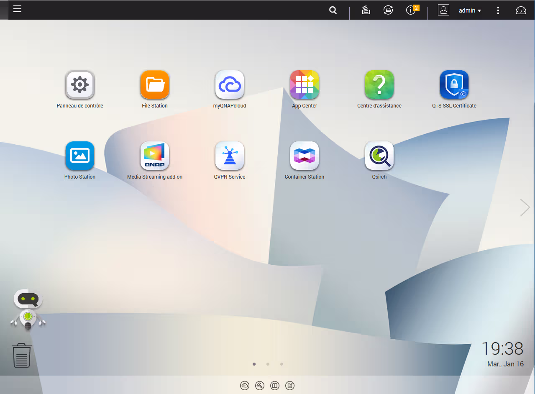Open Qsirch search app
Viewport: 535px width, 394px height.
coord(379,156)
